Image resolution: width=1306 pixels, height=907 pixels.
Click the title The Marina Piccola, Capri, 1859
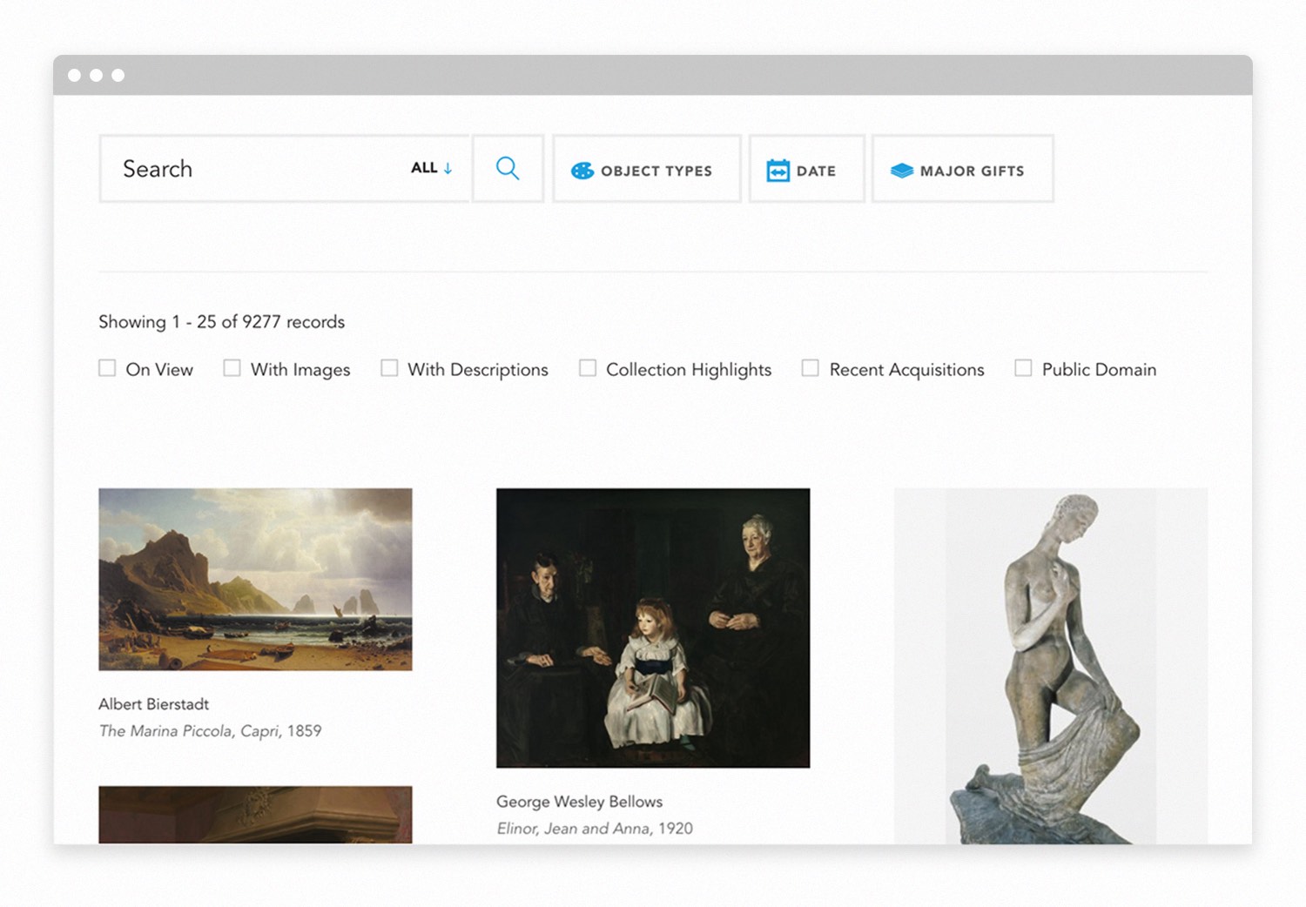pyautogui.click(x=210, y=731)
